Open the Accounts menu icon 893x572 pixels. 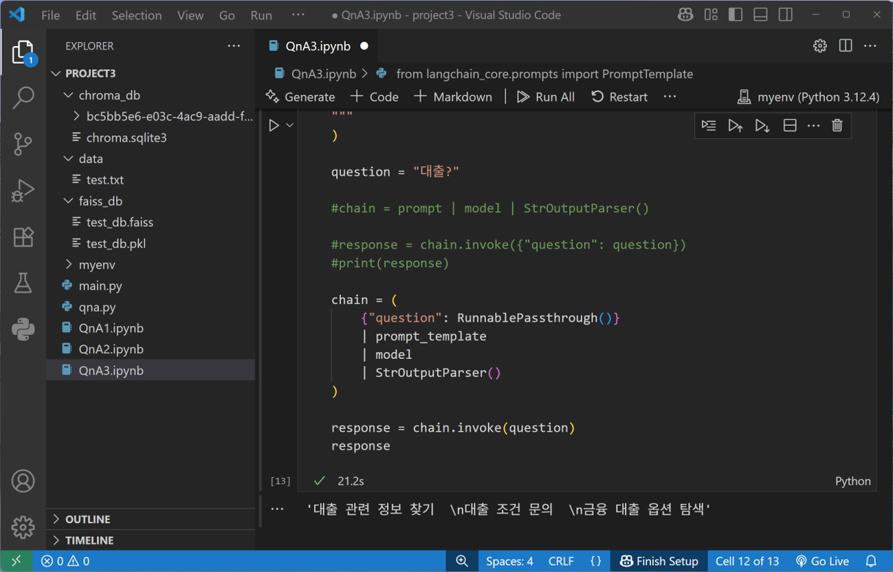click(23, 481)
